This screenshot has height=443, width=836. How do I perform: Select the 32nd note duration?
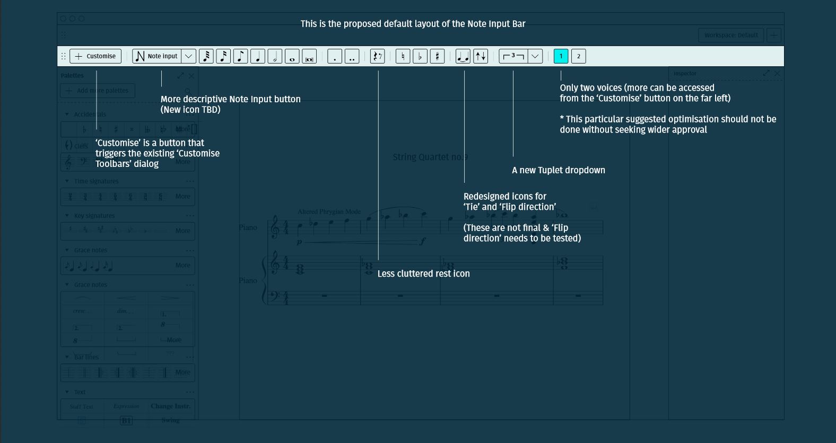(x=206, y=56)
